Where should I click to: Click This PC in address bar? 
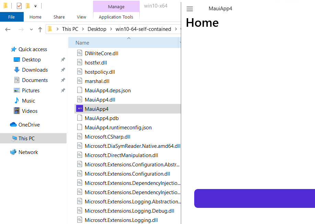point(70,29)
